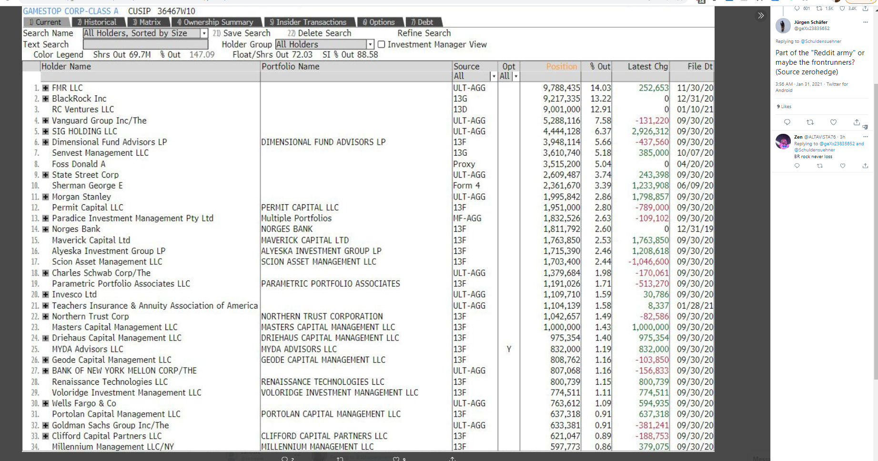
Task: Expand the FMR LLC holder row
Action: [46, 88]
